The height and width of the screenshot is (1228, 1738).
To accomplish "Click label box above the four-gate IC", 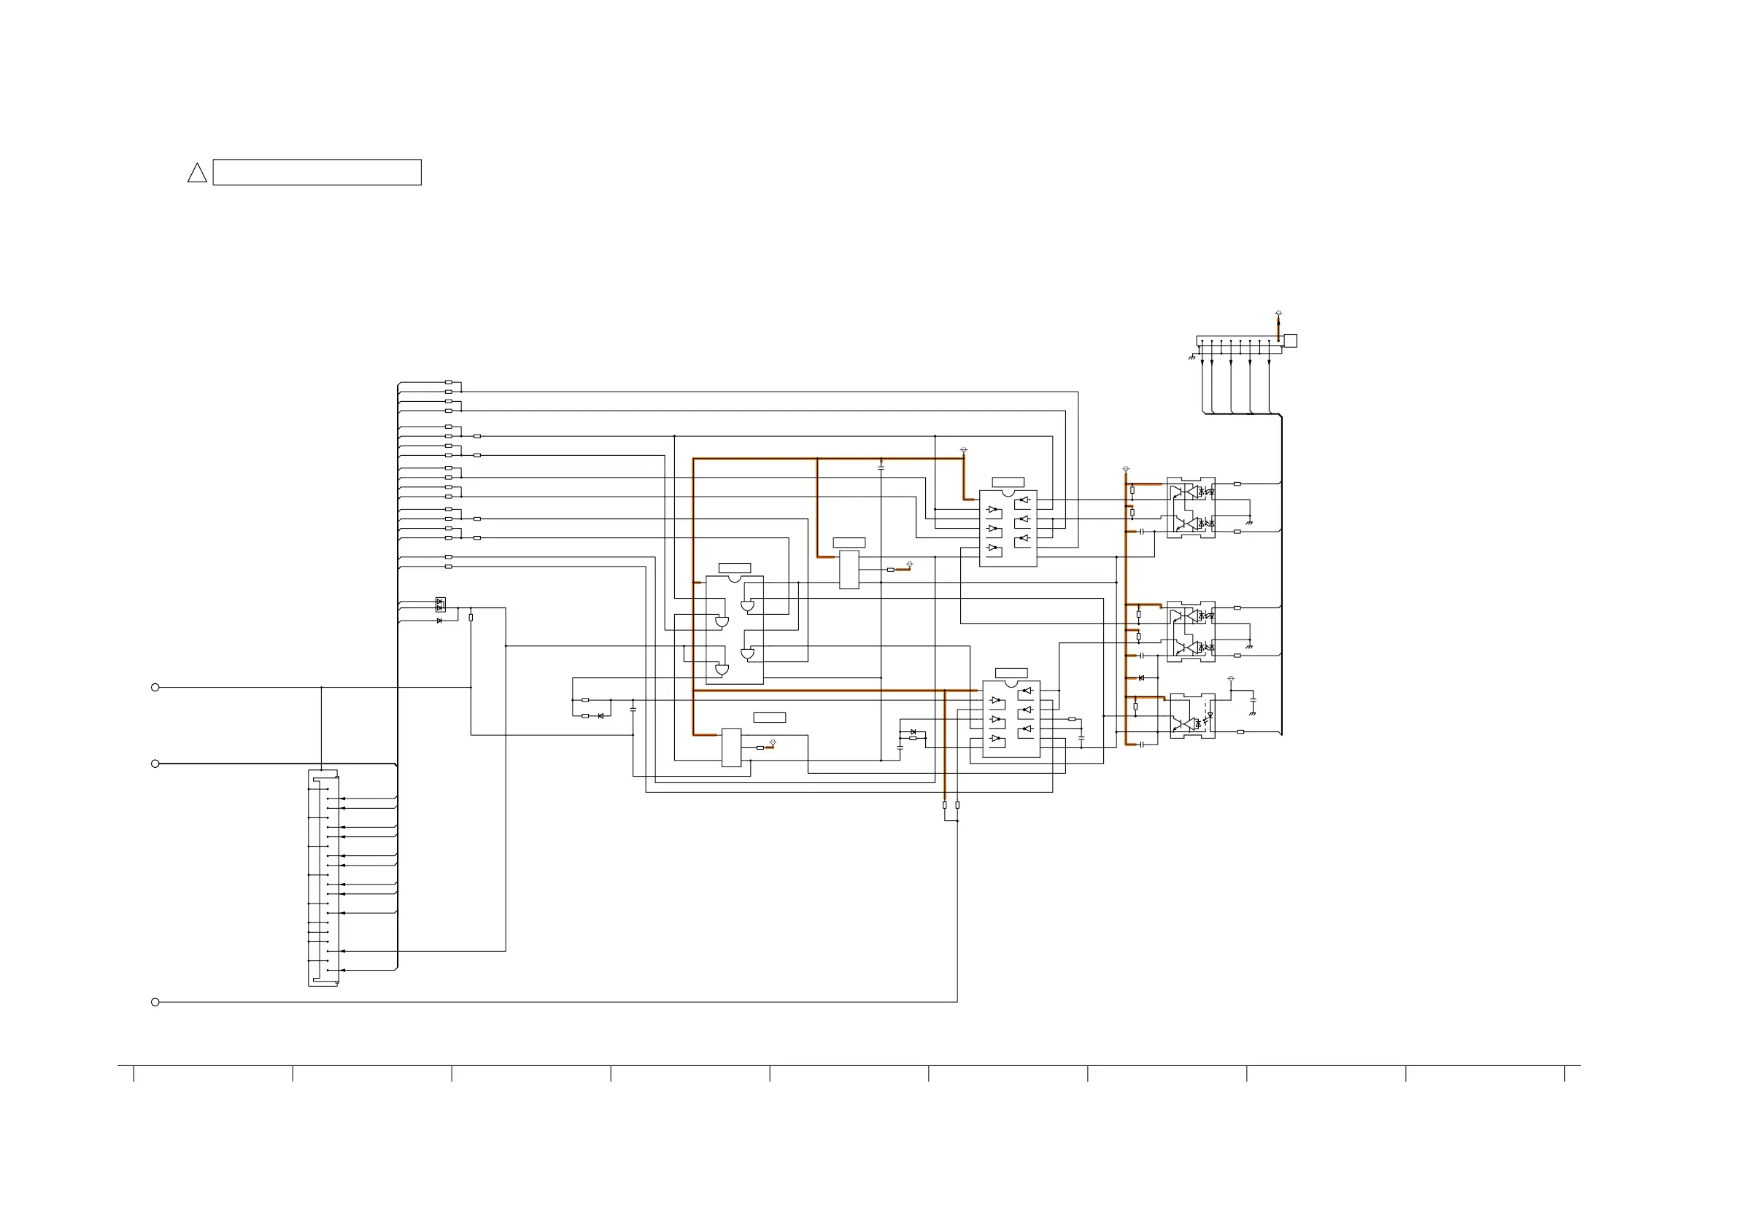I will [x=734, y=568].
